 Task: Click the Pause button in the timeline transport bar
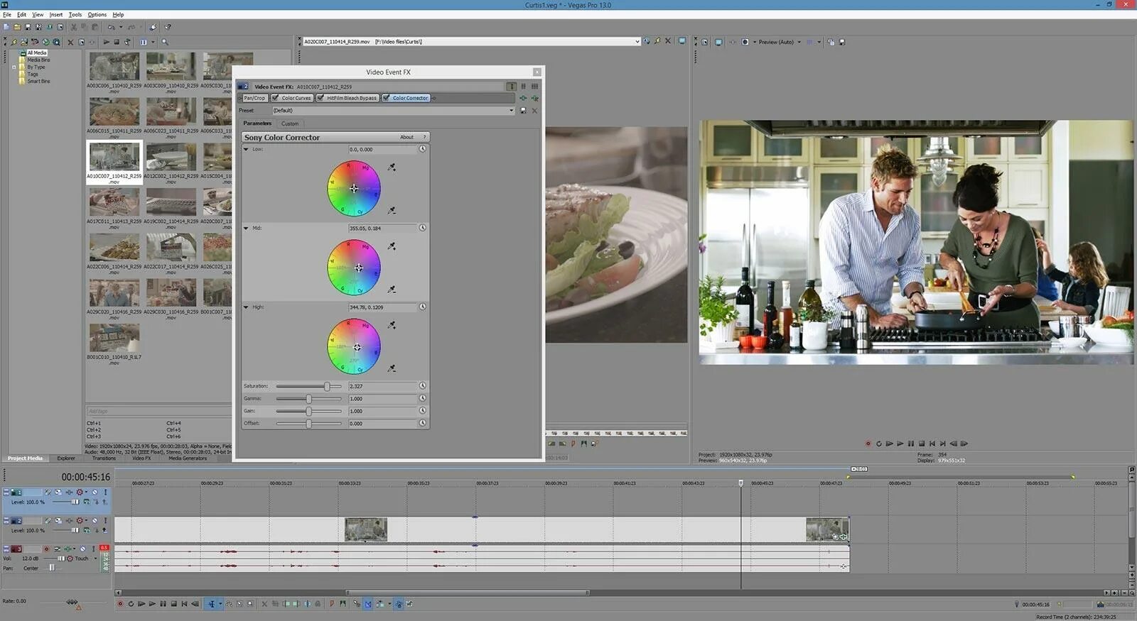[163, 604]
